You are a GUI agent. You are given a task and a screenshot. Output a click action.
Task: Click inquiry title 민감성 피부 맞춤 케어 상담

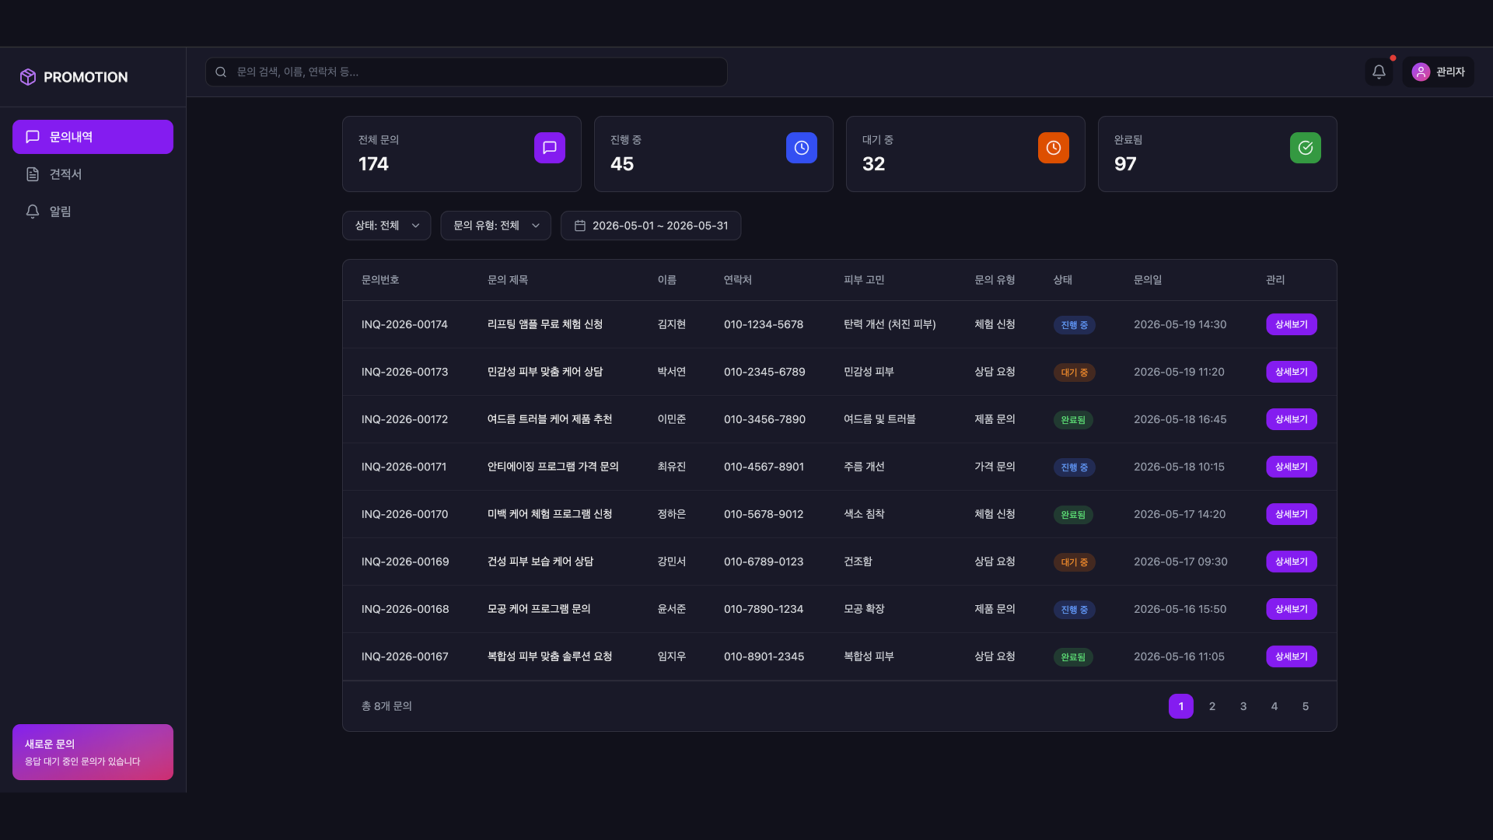(545, 372)
